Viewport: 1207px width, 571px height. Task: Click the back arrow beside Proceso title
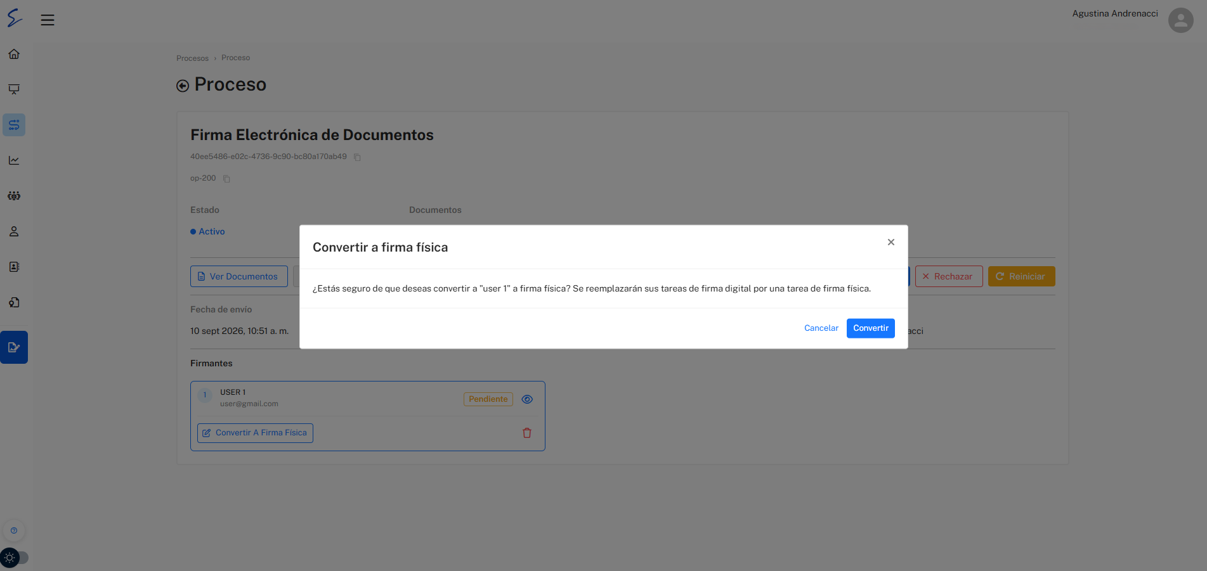(183, 86)
